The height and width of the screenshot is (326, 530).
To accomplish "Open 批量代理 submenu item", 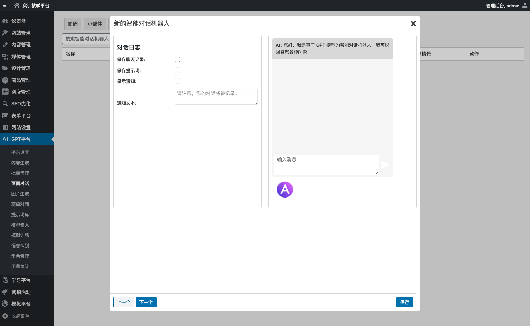I will 20,173.
